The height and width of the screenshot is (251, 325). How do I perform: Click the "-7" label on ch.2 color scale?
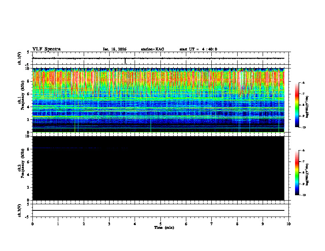click(303, 162)
